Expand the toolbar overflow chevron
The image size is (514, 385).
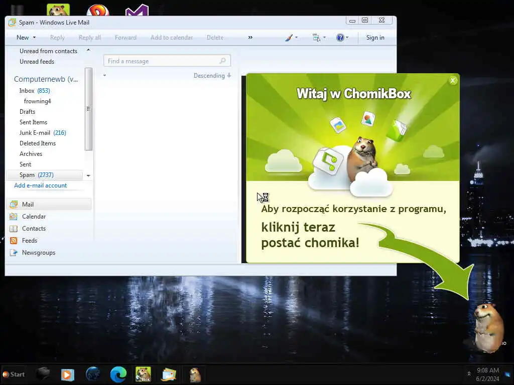pyautogui.click(x=250, y=37)
